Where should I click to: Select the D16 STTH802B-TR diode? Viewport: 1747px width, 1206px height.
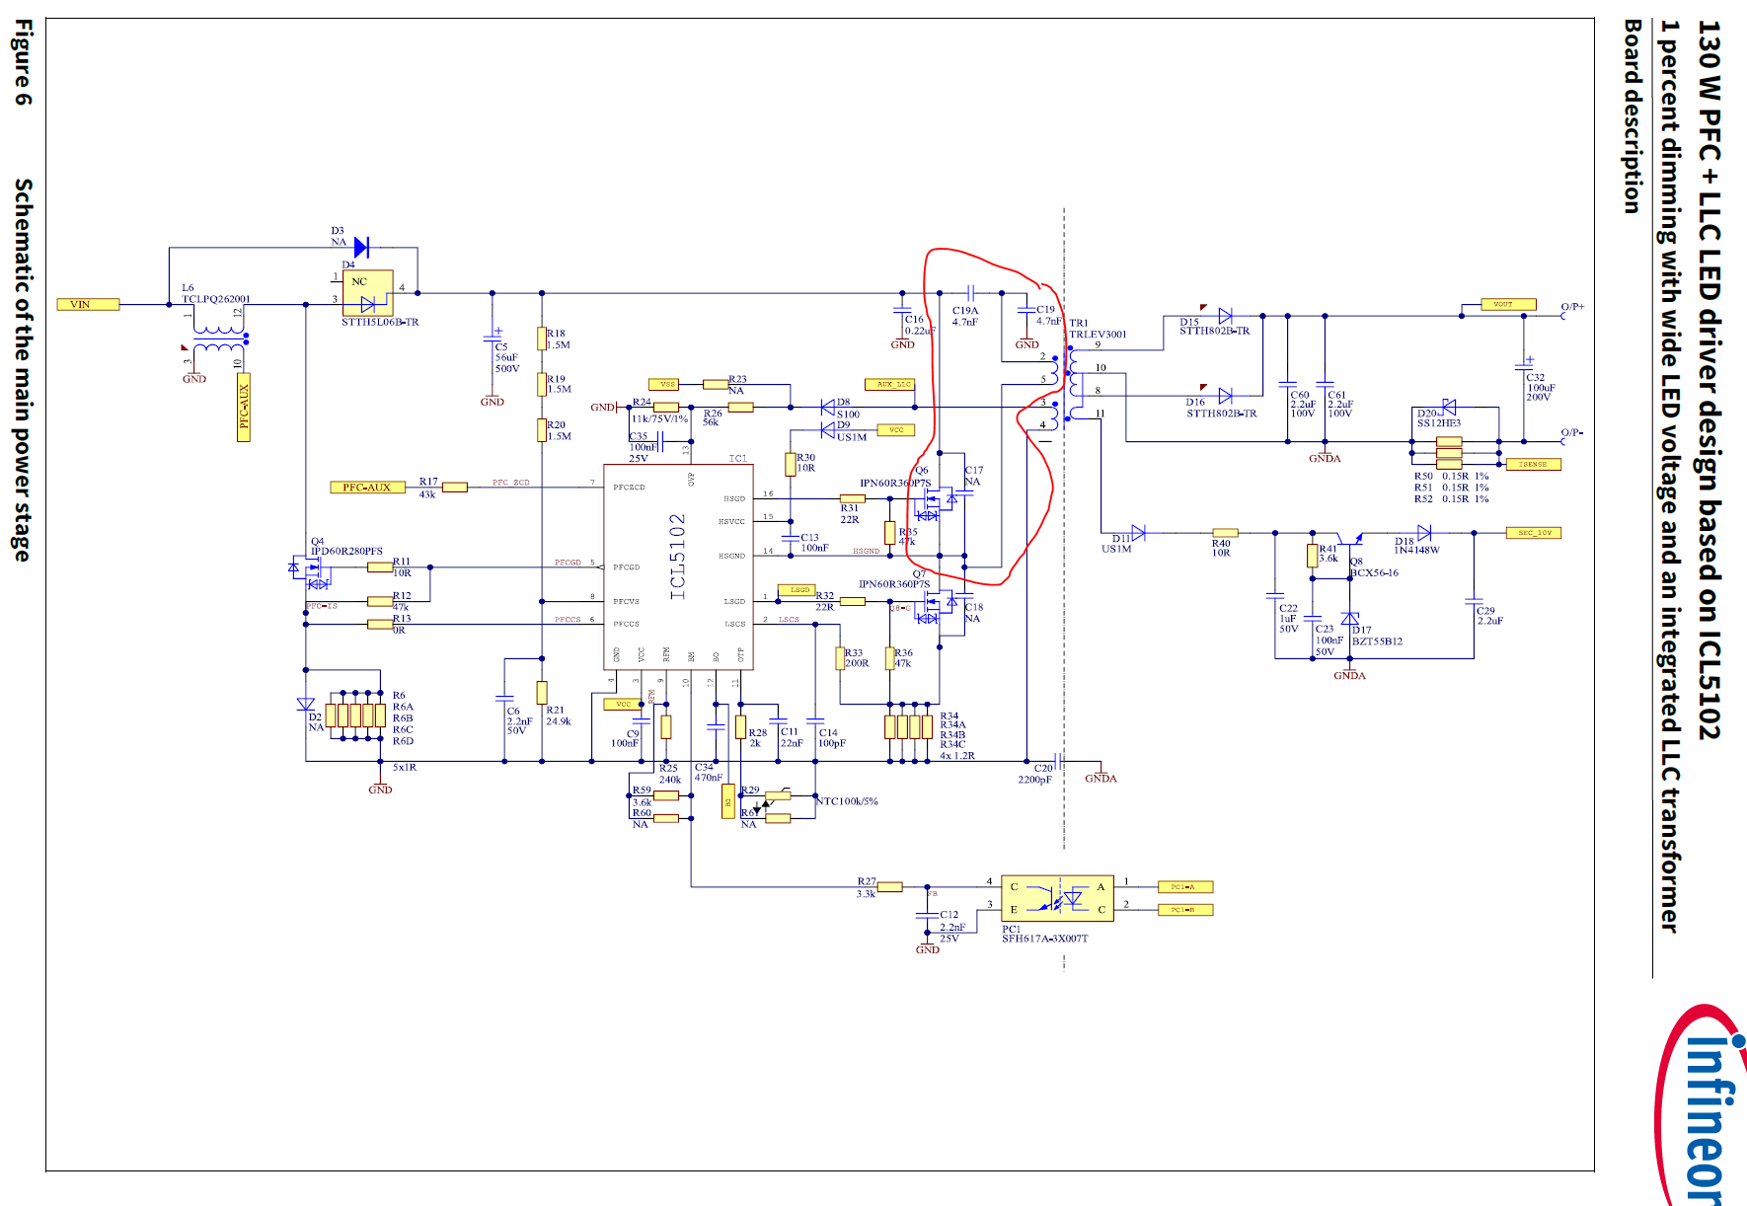[1225, 396]
